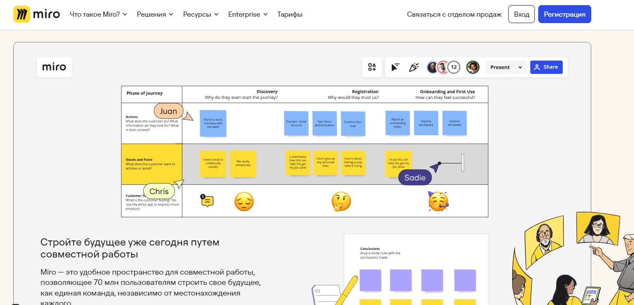Viewport: 634px width, 305px height.
Task: Expand the 'Ресурсы' navigation menu
Action: point(201,14)
